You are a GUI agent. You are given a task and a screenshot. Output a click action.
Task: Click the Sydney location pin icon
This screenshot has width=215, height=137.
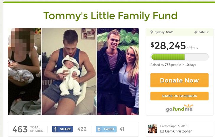click(152, 32)
